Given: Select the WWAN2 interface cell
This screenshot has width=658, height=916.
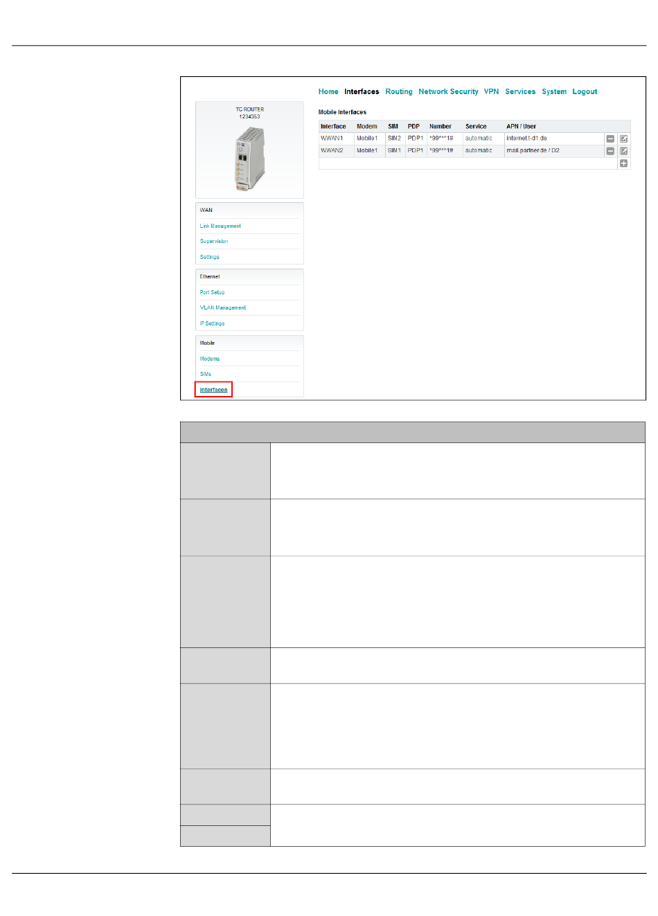Looking at the screenshot, I should coord(336,150).
